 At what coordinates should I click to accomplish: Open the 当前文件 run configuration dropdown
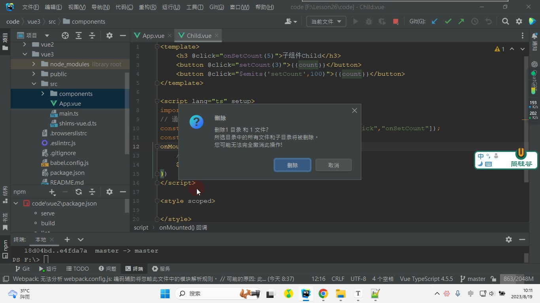(326, 22)
